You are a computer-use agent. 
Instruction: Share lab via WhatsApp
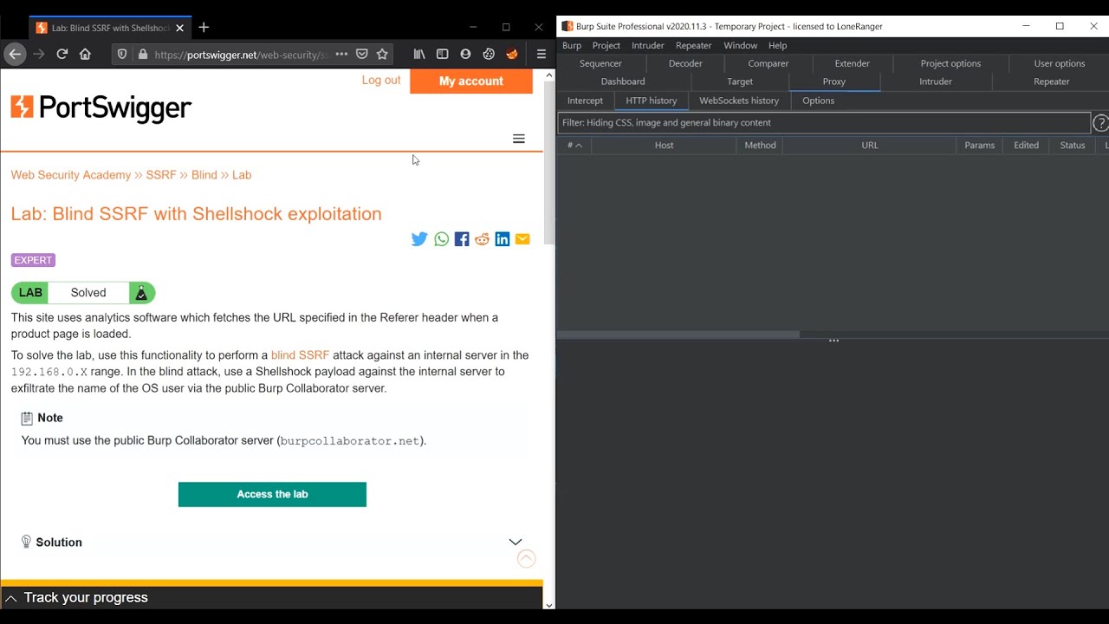click(442, 239)
